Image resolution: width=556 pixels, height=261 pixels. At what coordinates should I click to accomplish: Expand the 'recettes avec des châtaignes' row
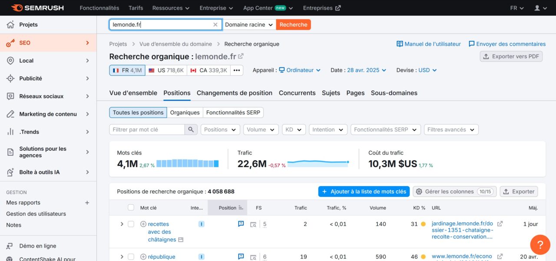pyautogui.click(x=122, y=224)
